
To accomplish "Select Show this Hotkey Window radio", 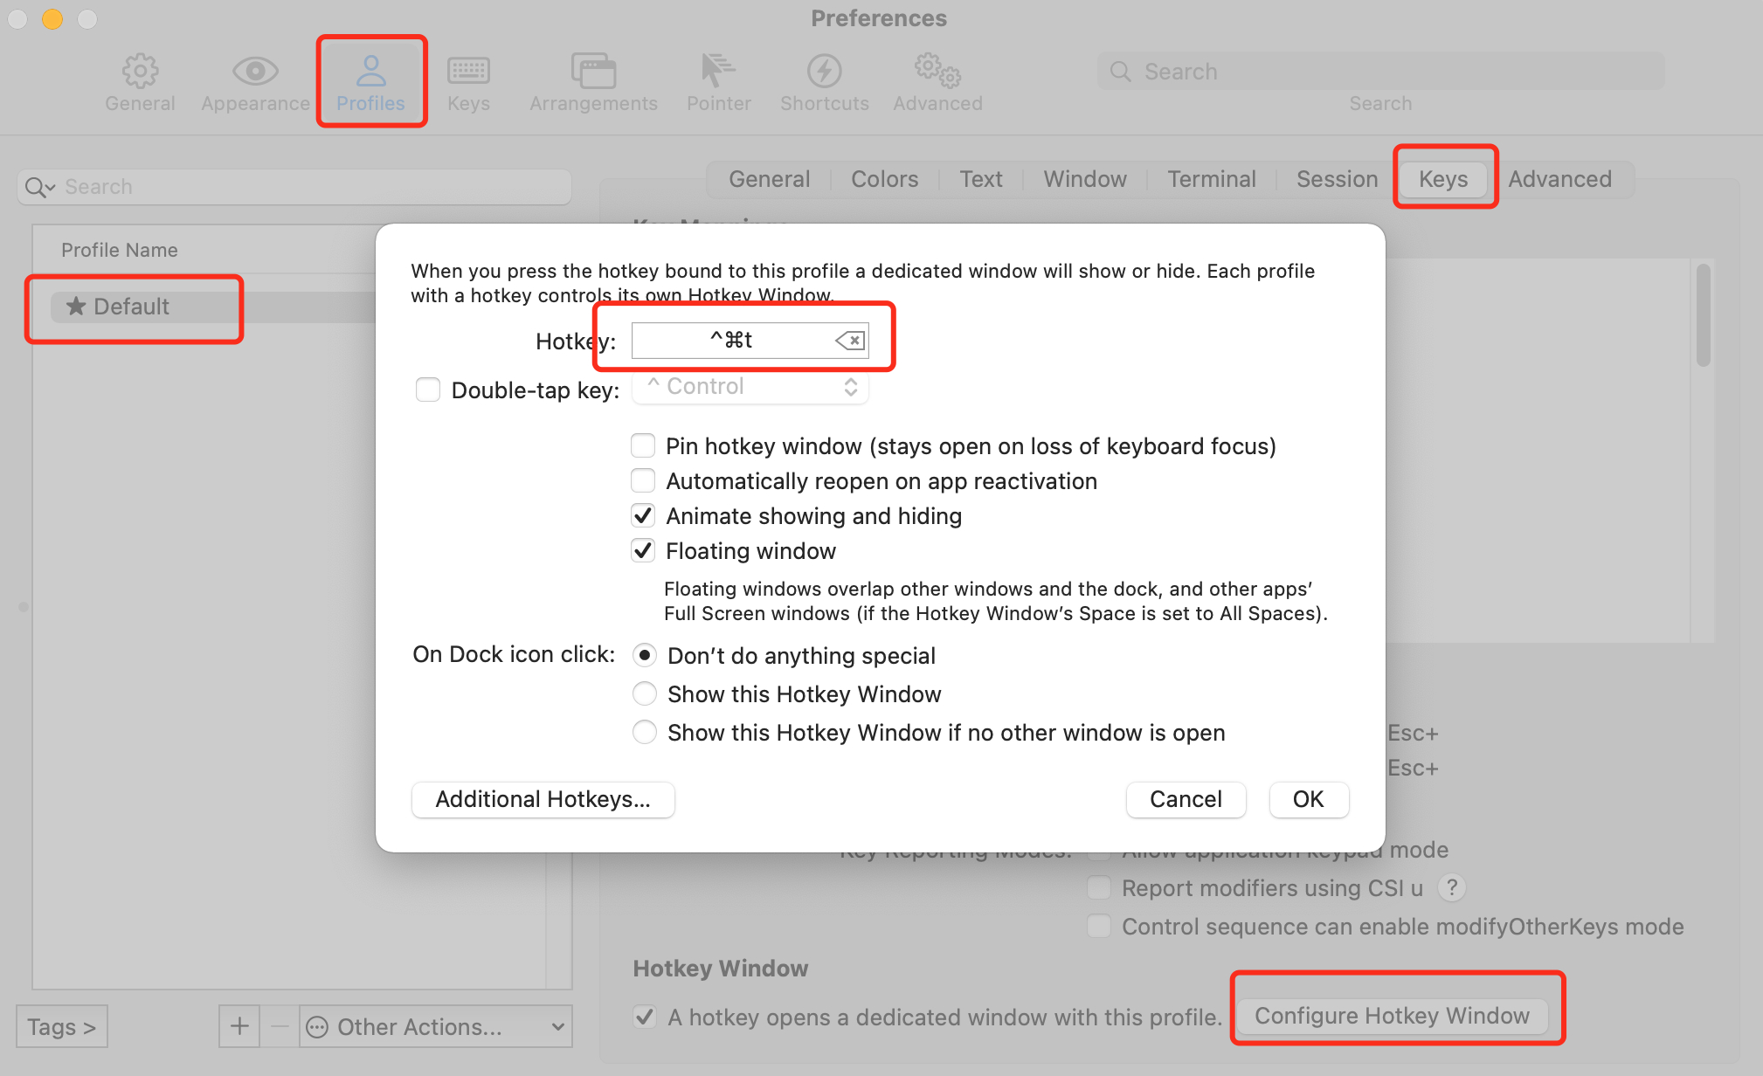I will (x=645, y=694).
